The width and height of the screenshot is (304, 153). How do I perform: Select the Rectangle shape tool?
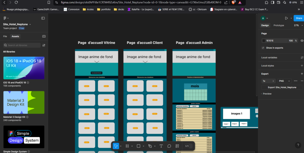[138, 146]
